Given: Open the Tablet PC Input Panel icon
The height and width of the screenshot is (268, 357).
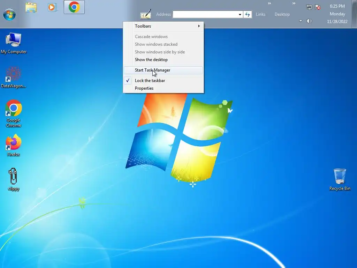Looking at the screenshot, I should pos(146,14).
